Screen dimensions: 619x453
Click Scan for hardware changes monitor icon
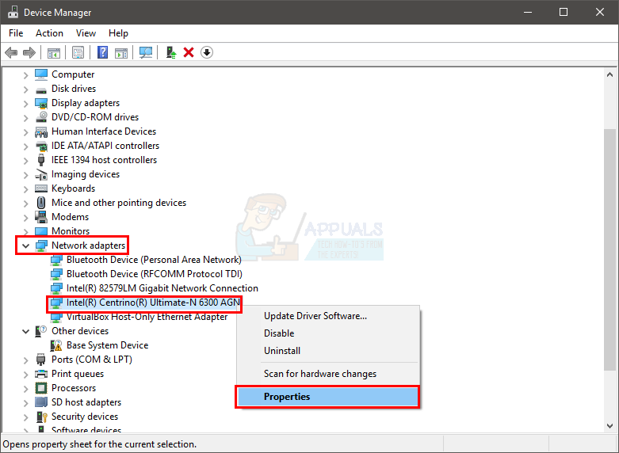[146, 52]
